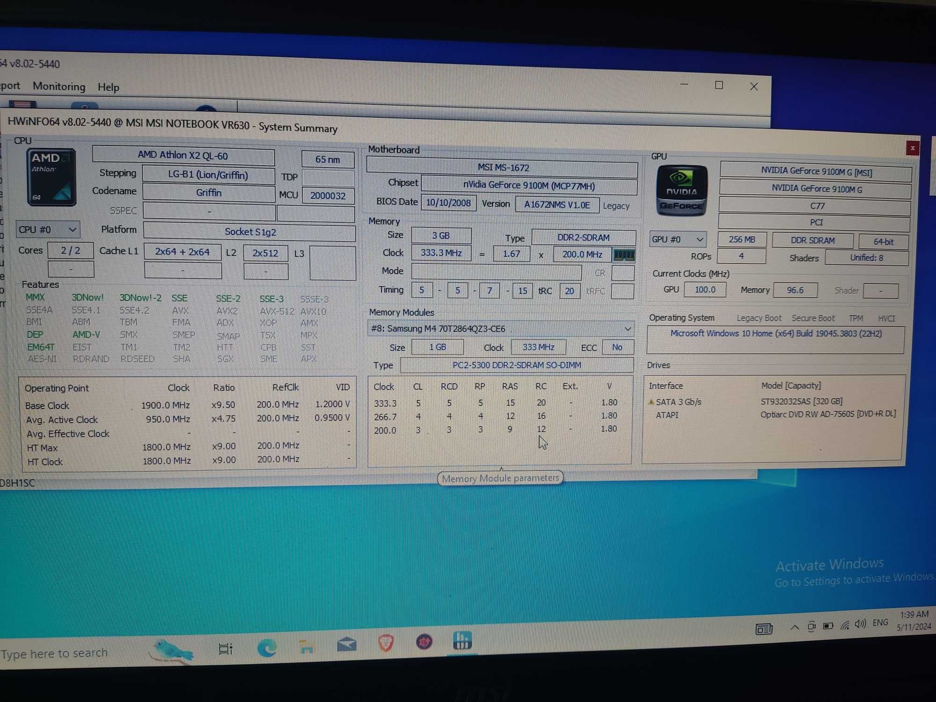The height and width of the screenshot is (702, 936).
Task: Click the TPM label
Action: [x=856, y=318]
